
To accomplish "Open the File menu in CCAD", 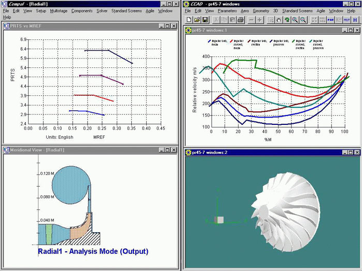I will (x=188, y=11).
